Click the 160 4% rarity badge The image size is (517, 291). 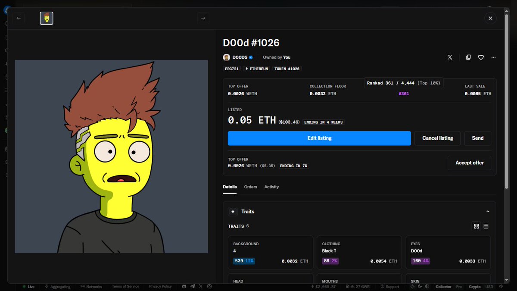tap(421, 261)
